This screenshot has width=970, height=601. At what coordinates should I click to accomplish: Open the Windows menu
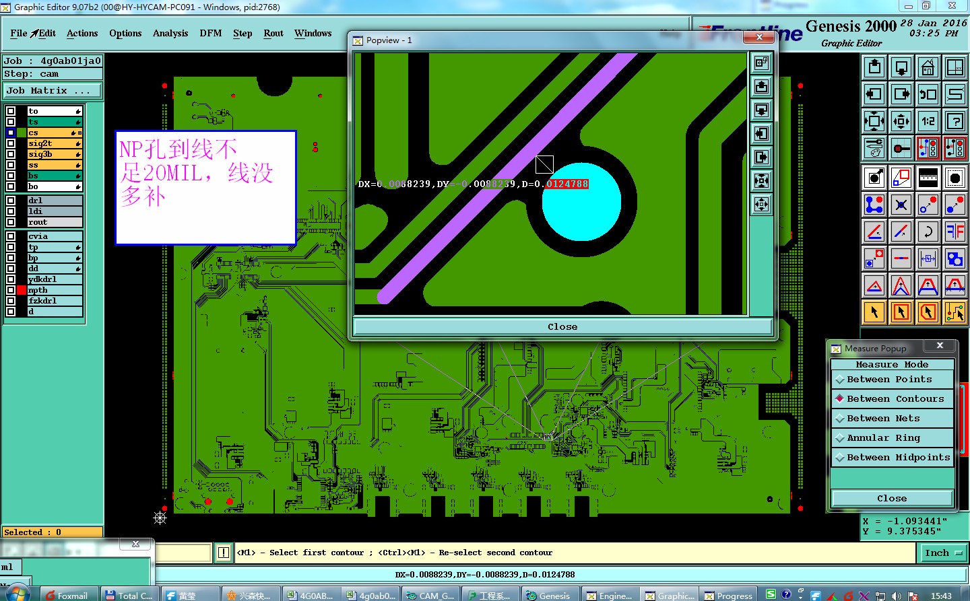(x=313, y=33)
